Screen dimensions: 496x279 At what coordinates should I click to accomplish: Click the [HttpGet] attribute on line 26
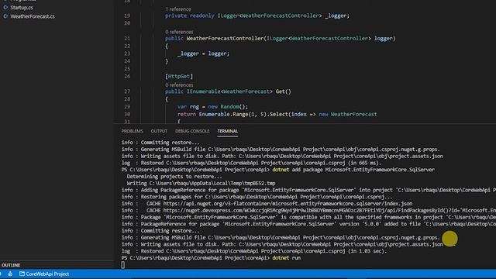179,76
